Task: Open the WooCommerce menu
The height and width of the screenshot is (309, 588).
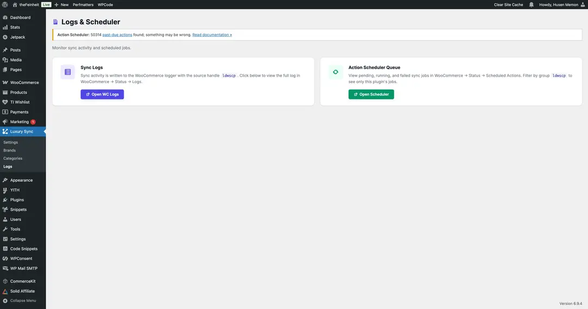Action: tap(24, 83)
